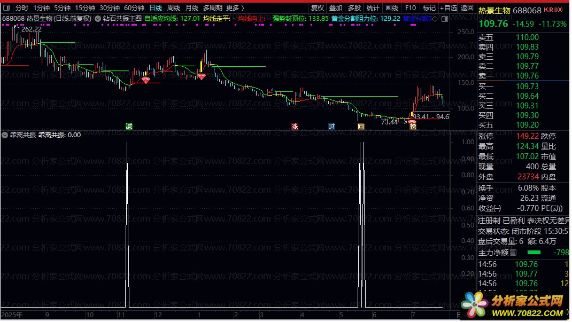Expand the 更多 periods menu
Viewport: 572px width, 322px height.
point(235,7)
